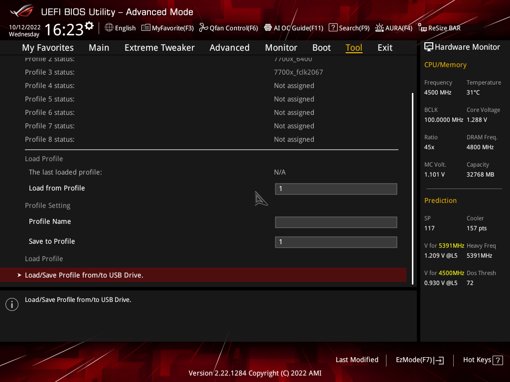The height and width of the screenshot is (382, 510).
Task: Switch to My Favorites tab
Action: click(48, 48)
